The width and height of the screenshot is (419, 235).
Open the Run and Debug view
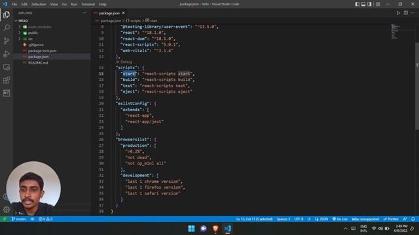[x=7, y=54]
